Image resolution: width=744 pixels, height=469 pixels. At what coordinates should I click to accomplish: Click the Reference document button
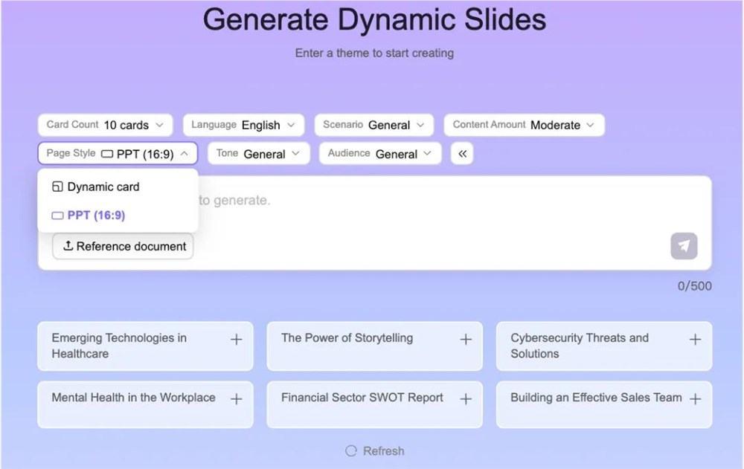coord(123,246)
